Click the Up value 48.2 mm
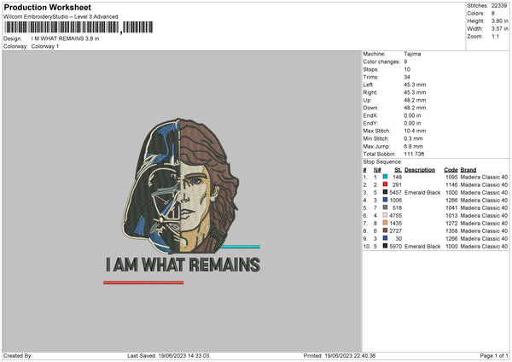Screen dimensions: 512x362 [x=415, y=100]
